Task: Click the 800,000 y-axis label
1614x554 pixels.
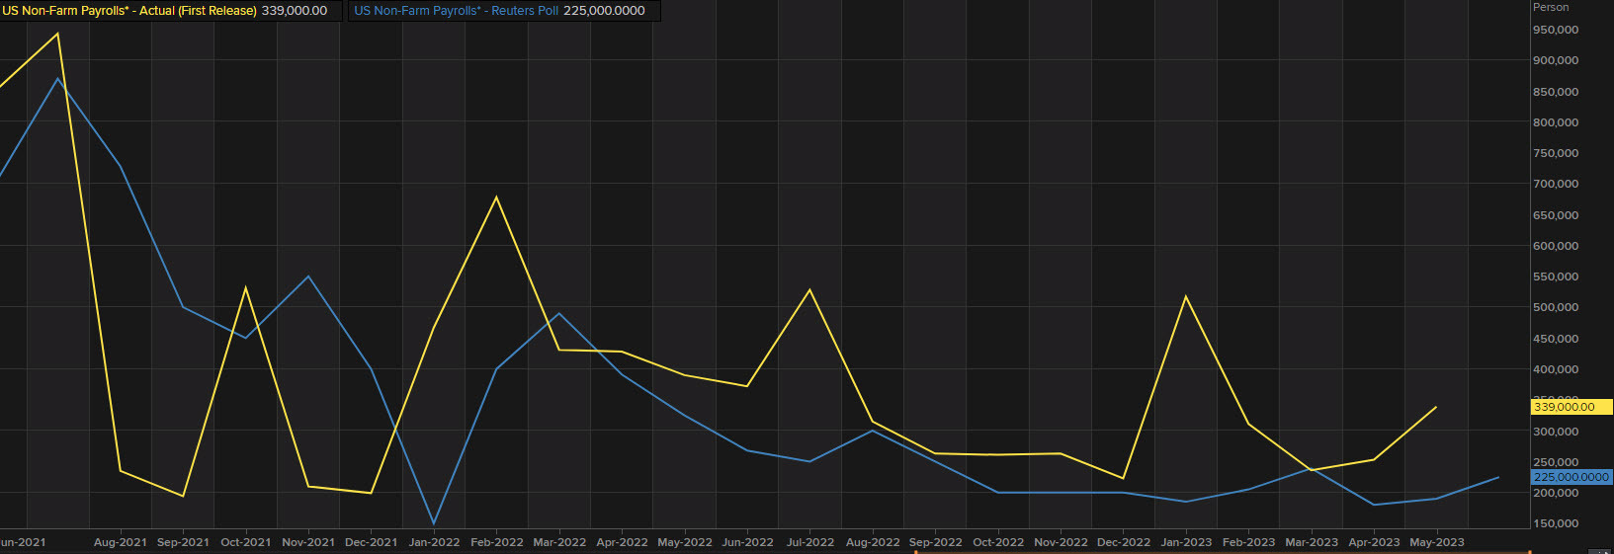Action: pos(1556,122)
